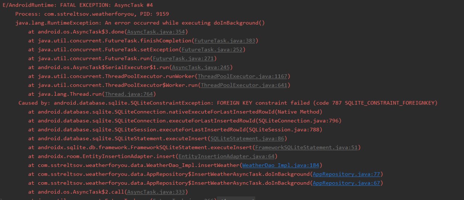Click the ThreadPoolExecutor.java:641 link
Image resolution: width=464 pixels, height=200 pixels.
pos(244,85)
